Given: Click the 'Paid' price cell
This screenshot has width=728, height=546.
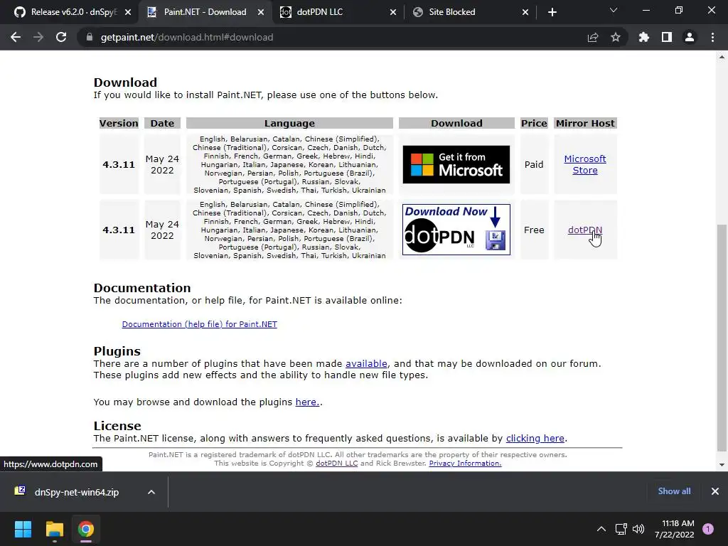Looking at the screenshot, I should click(x=534, y=164).
